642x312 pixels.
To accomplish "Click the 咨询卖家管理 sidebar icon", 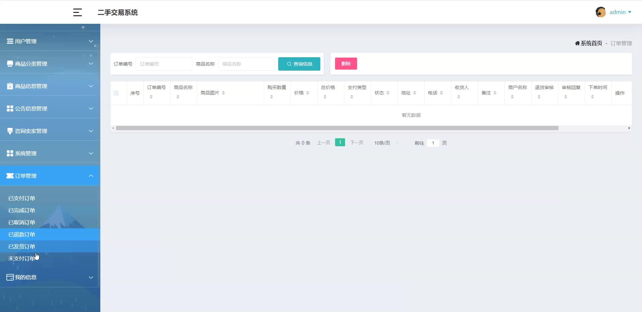I will point(10,131).
